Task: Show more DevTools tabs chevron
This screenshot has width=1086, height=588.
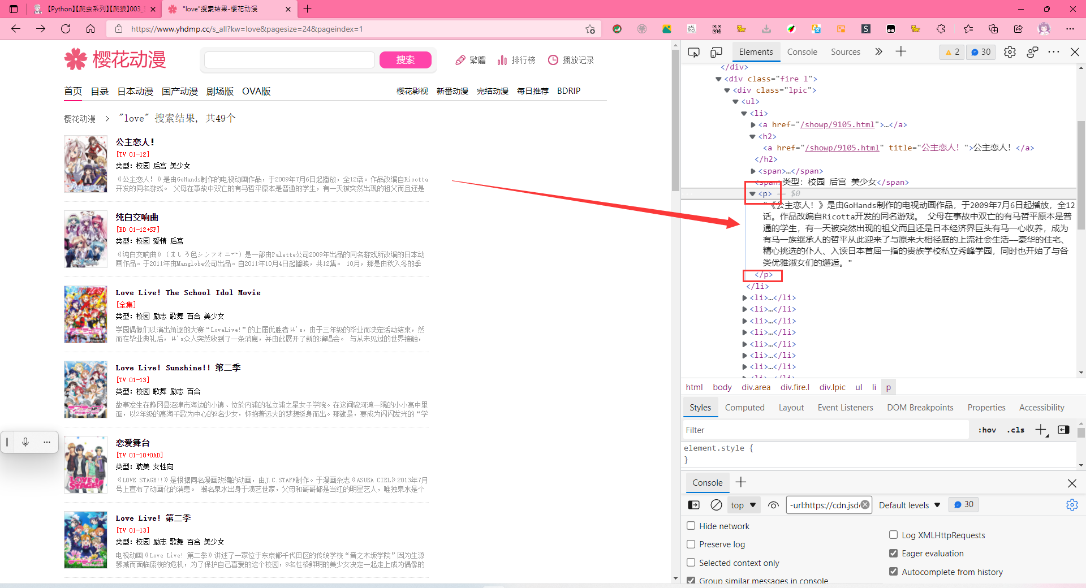Action: pyautogui.click(x=878, y=51)
